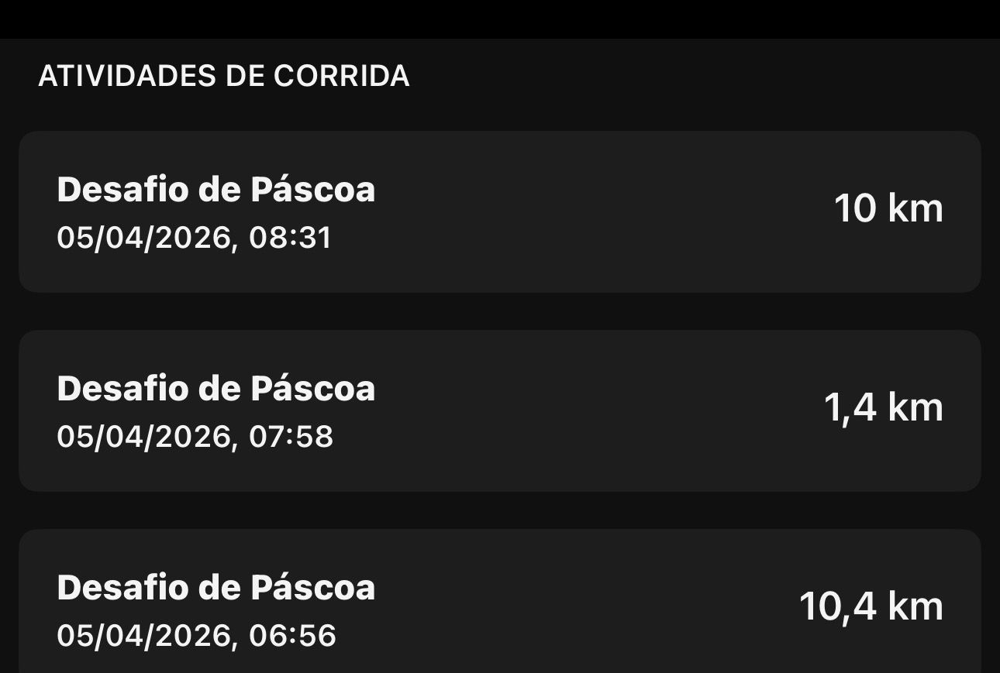Click the date 05/04/2026, 06:56

click(197, 635)
